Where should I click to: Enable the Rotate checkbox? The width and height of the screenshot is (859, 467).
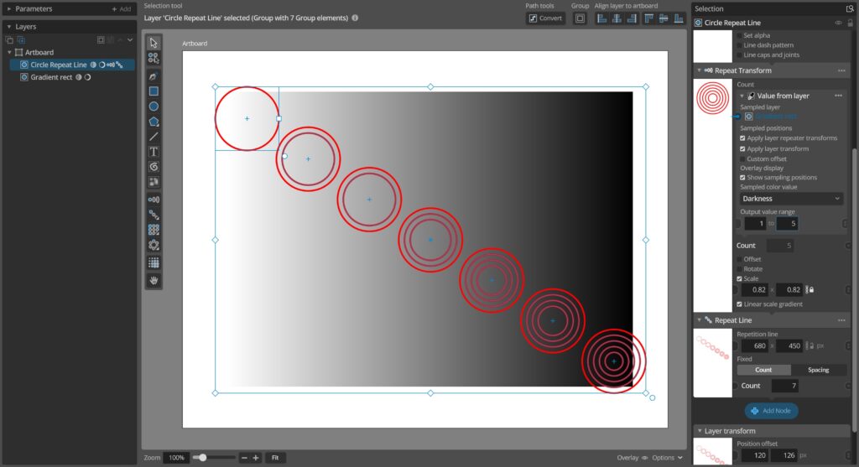tap(739, 269)
